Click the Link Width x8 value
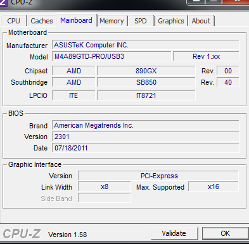 (x=105, y=186)
